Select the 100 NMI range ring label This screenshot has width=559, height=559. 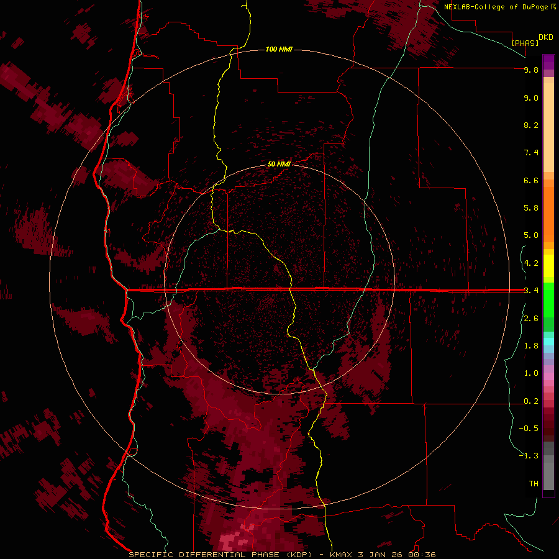tap(279, 49)
